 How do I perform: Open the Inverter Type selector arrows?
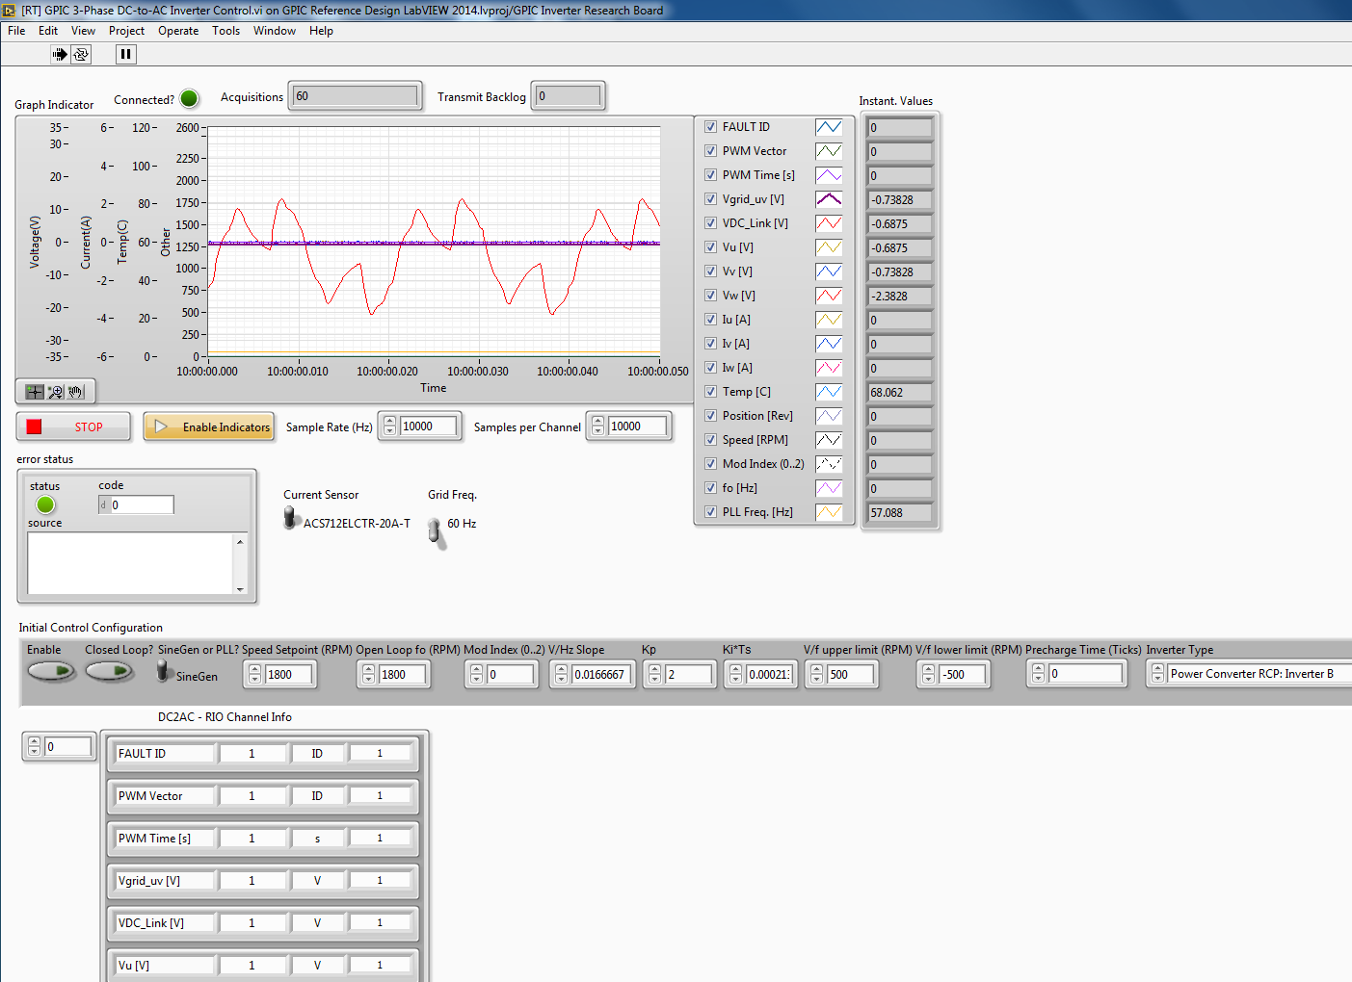pos(1158,674)
